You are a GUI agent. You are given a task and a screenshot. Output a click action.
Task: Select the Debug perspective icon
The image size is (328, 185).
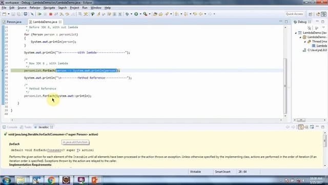pyautogui.click(x=323, y=14)
